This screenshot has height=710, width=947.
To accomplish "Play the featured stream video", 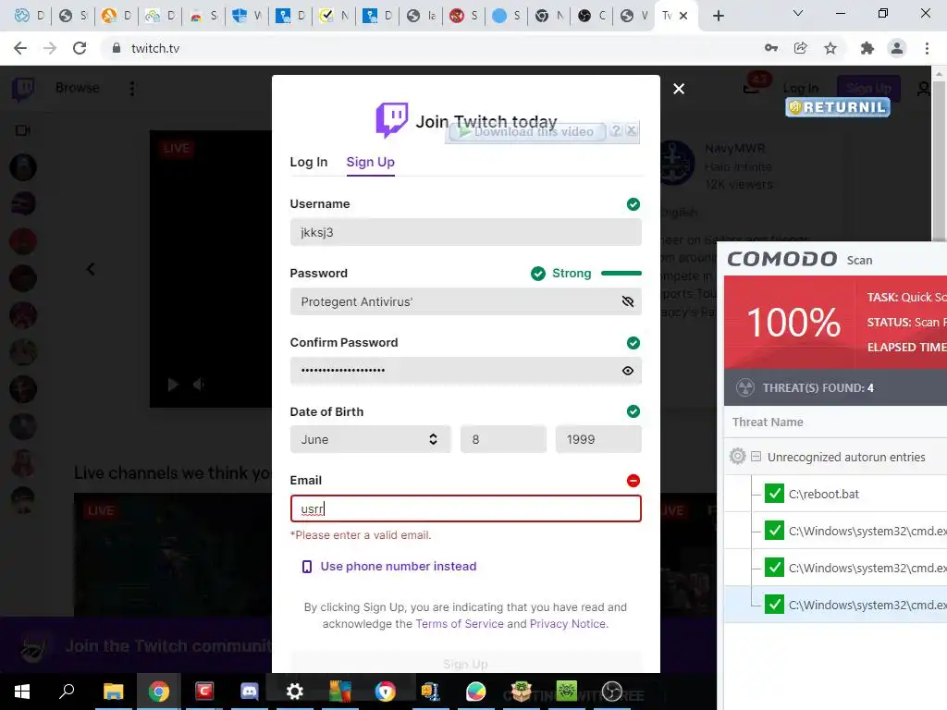I will pyautogui.click(x=173, y=385).
